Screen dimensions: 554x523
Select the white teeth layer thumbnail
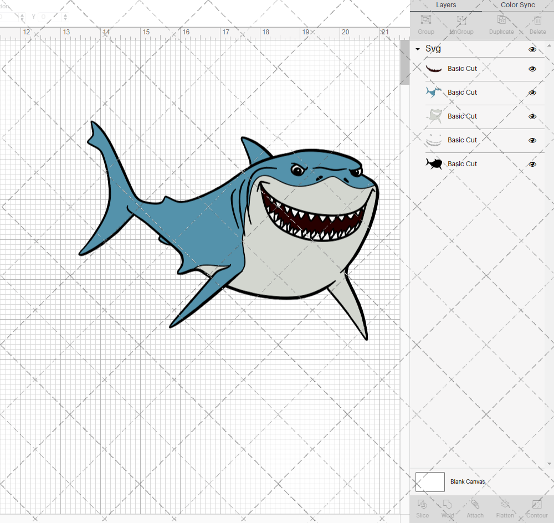434,140
